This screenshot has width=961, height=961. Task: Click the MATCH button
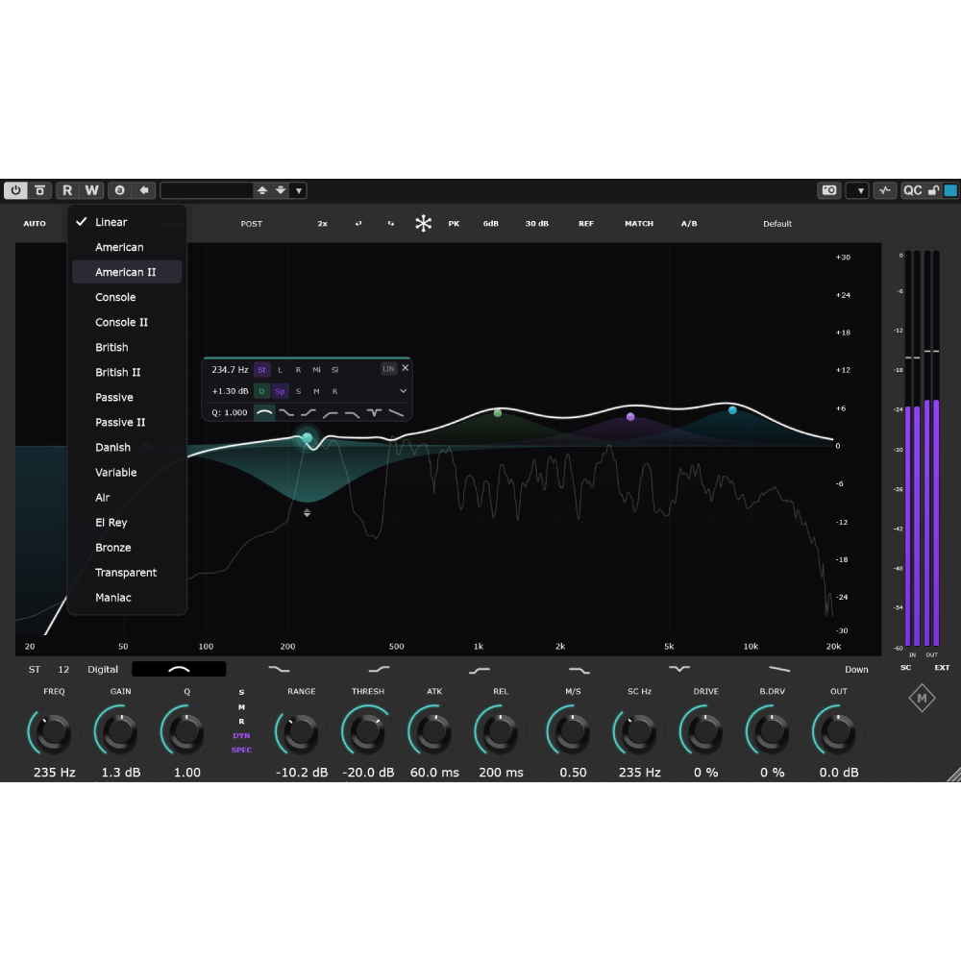point(639,224)
